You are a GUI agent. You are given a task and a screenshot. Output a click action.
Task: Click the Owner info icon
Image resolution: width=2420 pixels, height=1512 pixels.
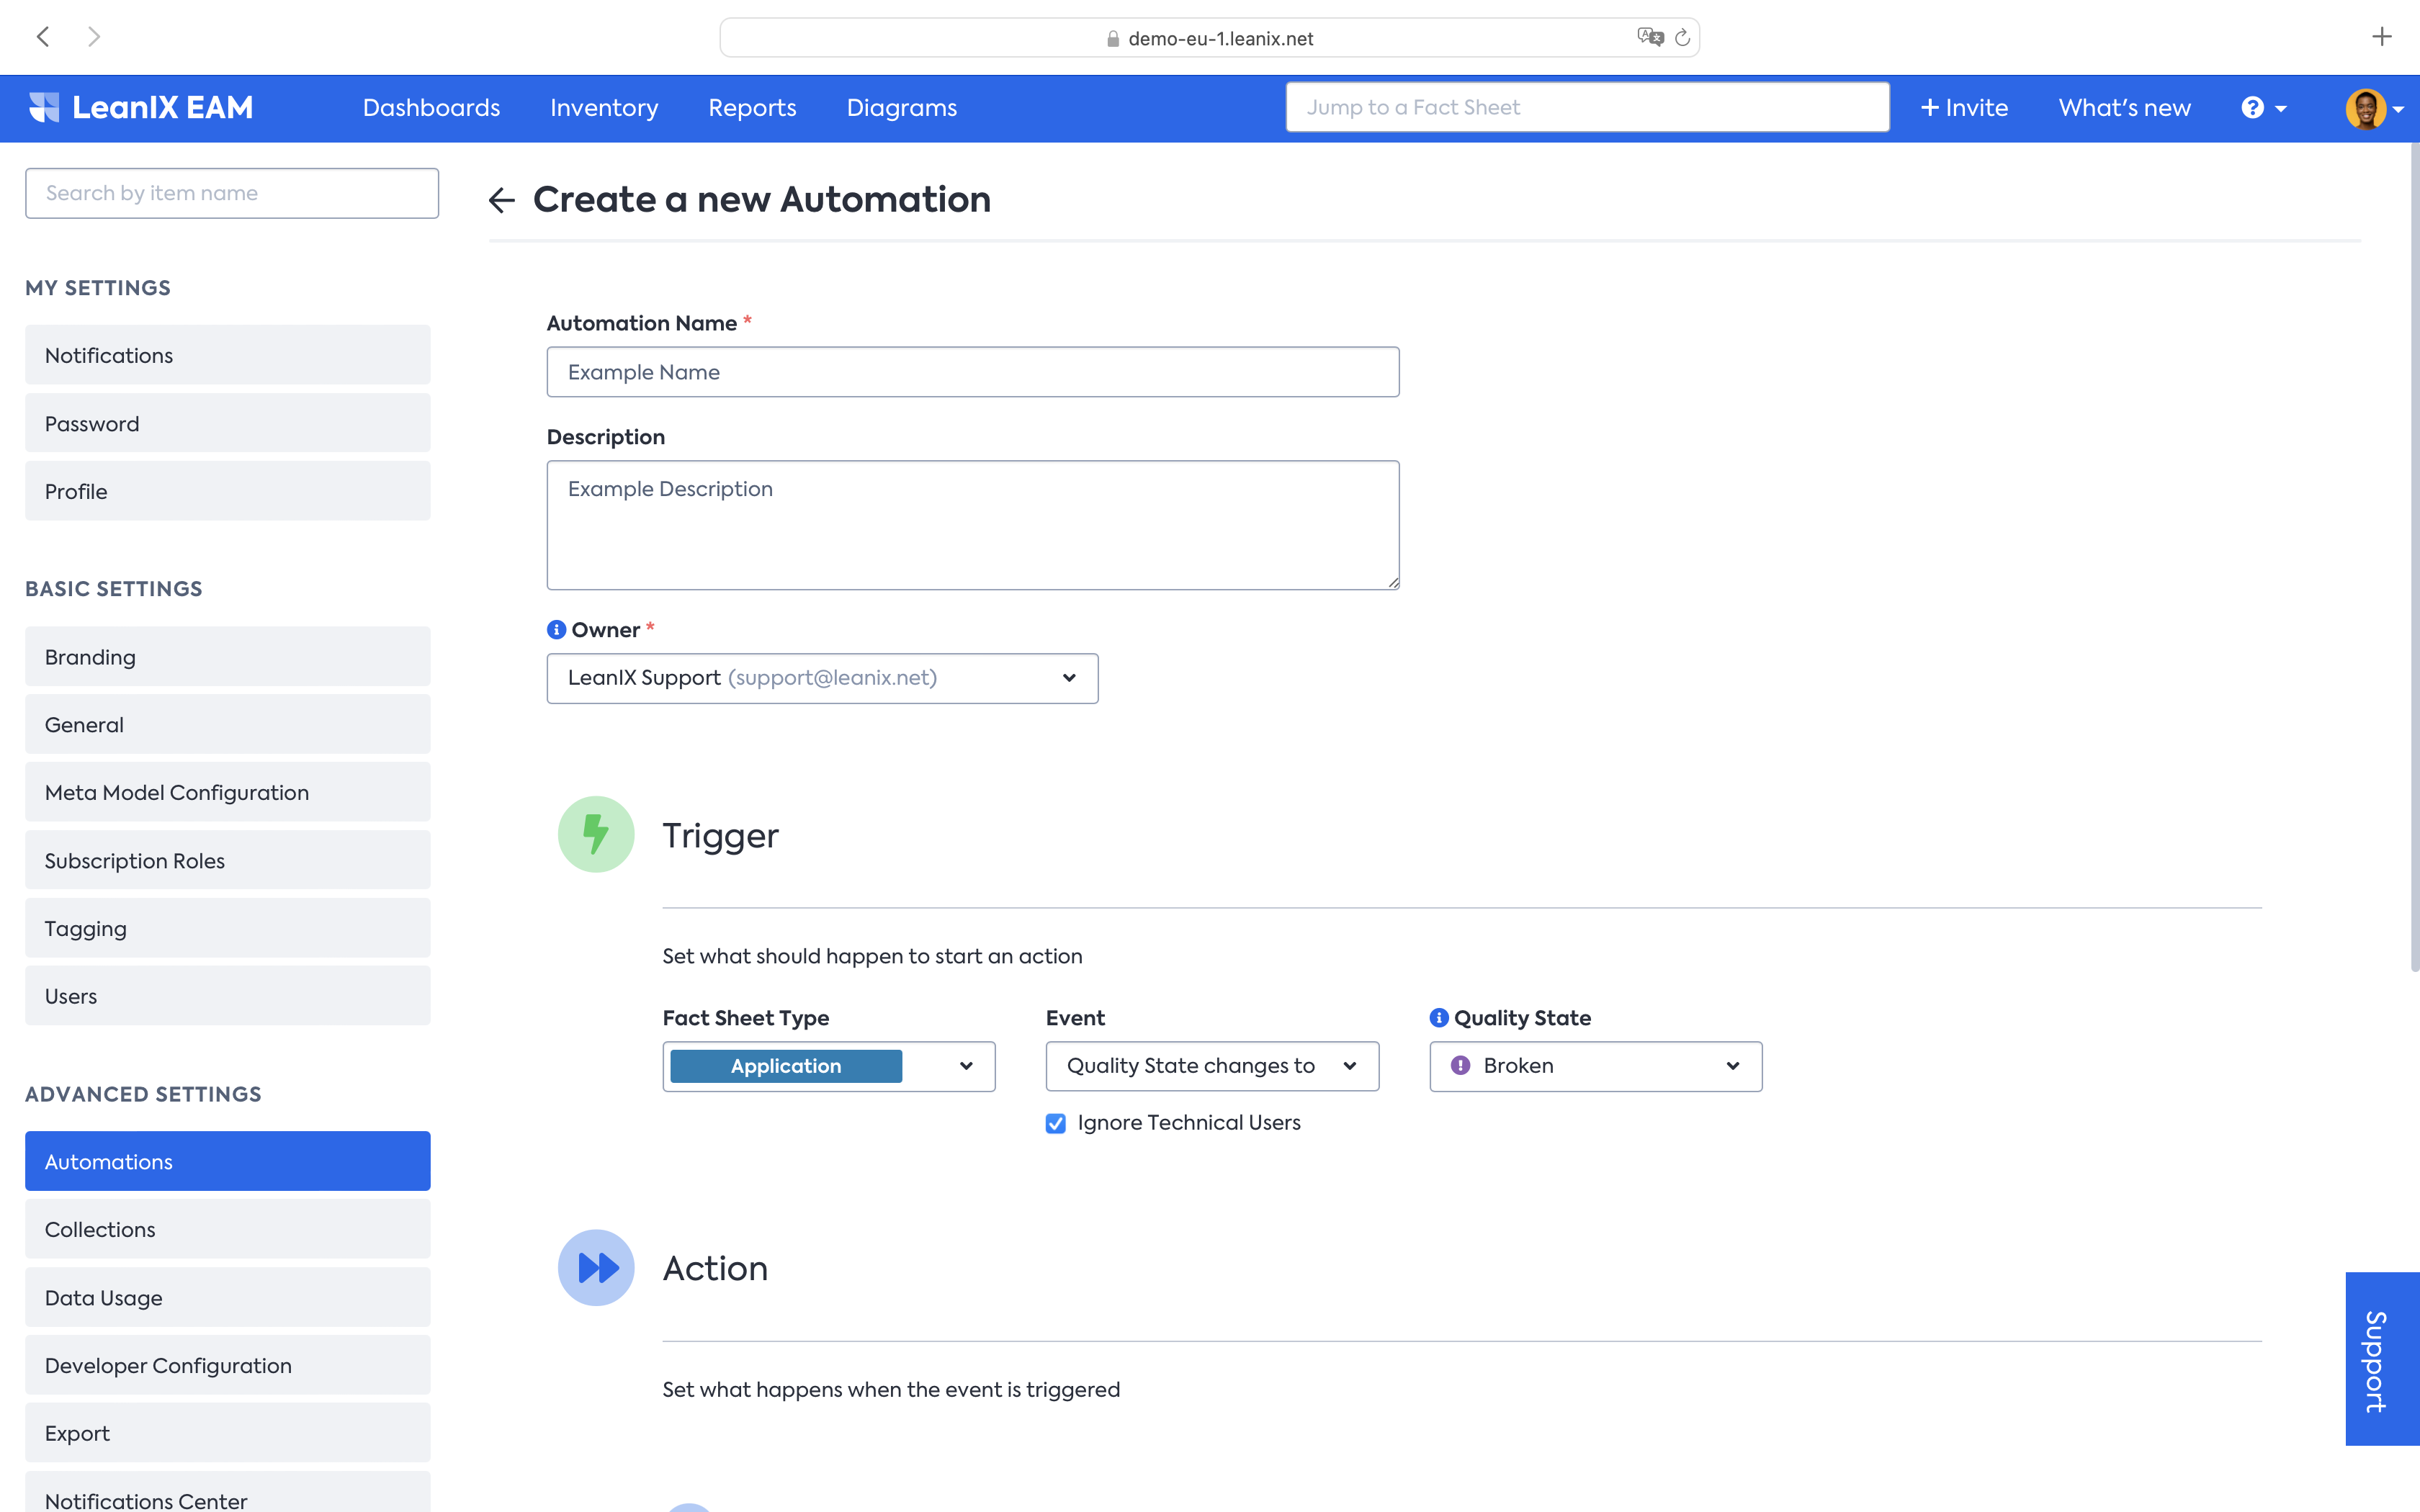coord(556,630)
